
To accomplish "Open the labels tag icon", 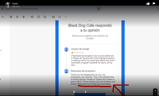I will [60, 17].
